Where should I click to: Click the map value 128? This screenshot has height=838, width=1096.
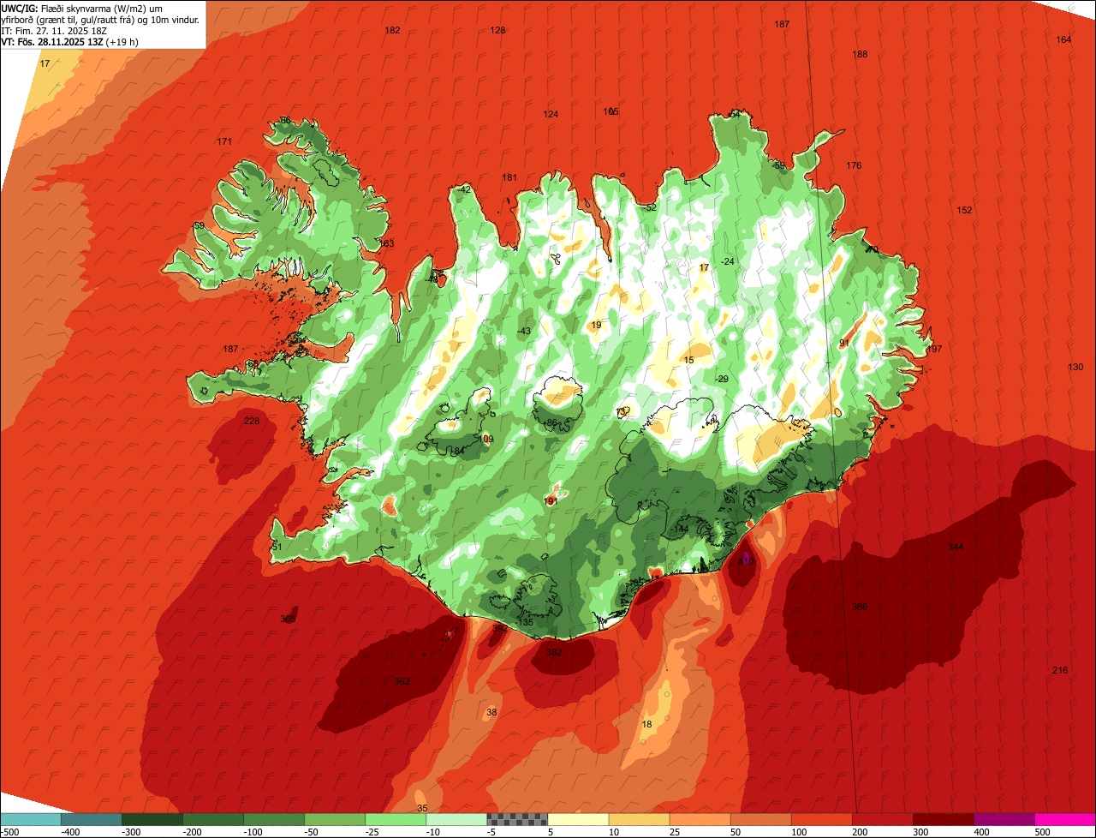point(497,30)
